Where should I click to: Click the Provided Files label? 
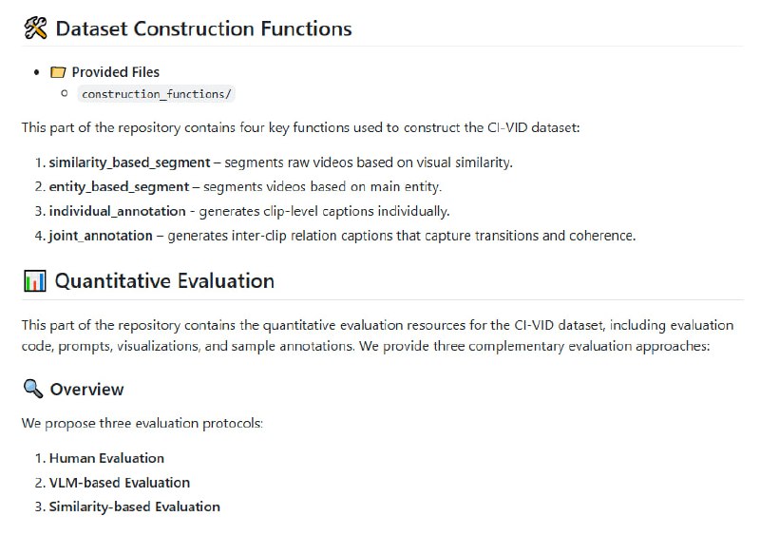coord(116,72)
